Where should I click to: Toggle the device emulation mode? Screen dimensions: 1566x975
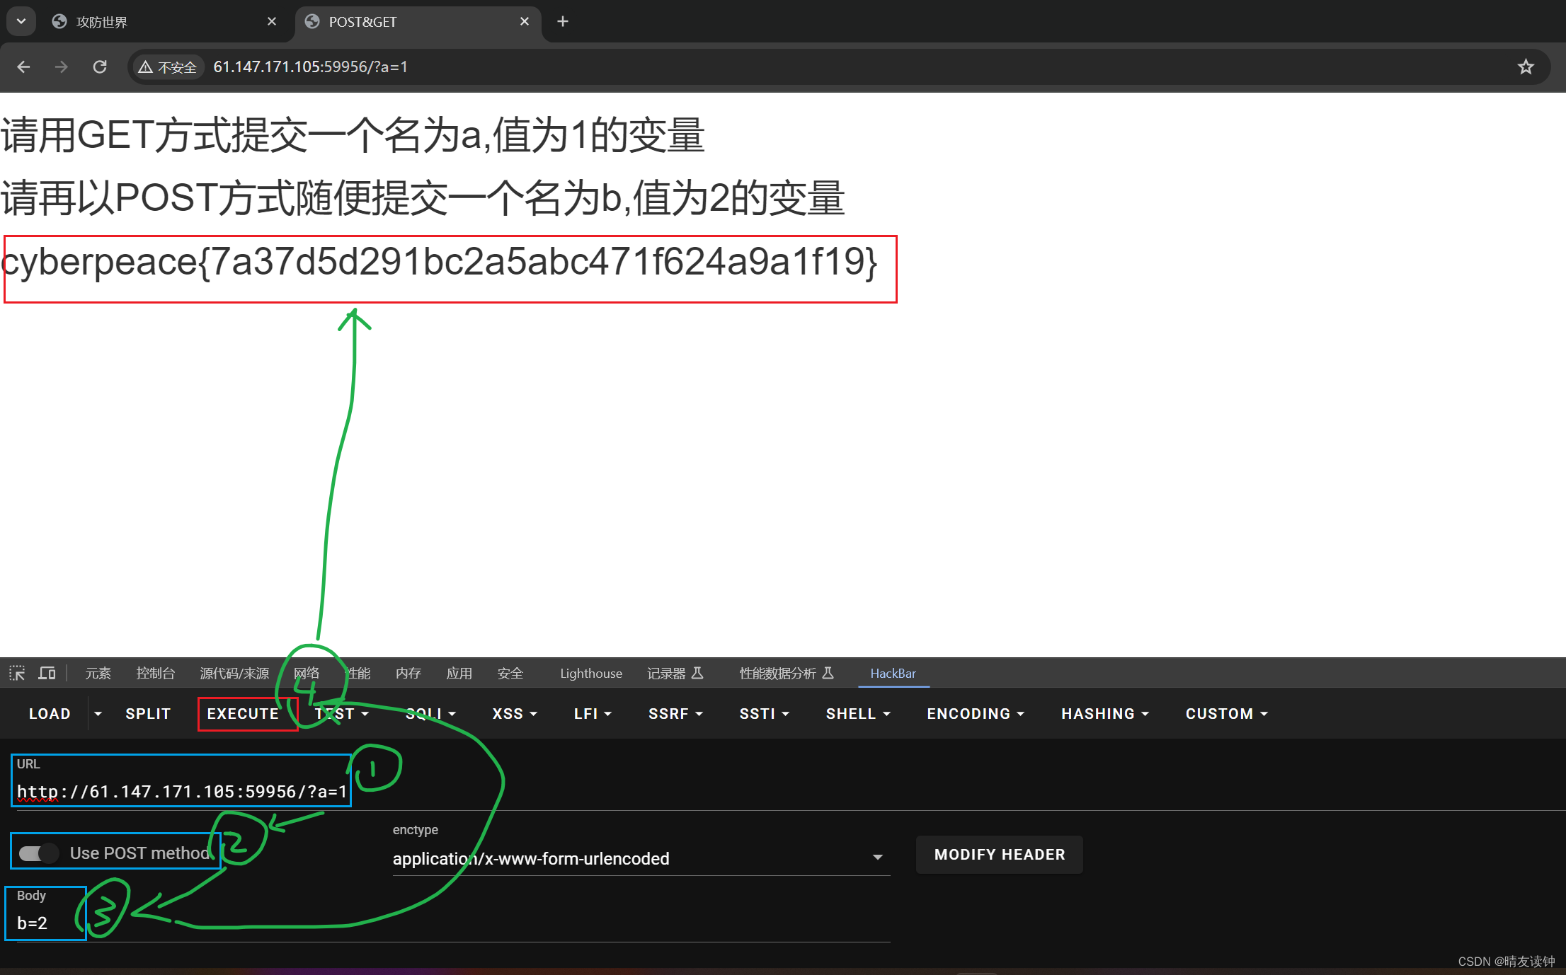coord(47,673)
